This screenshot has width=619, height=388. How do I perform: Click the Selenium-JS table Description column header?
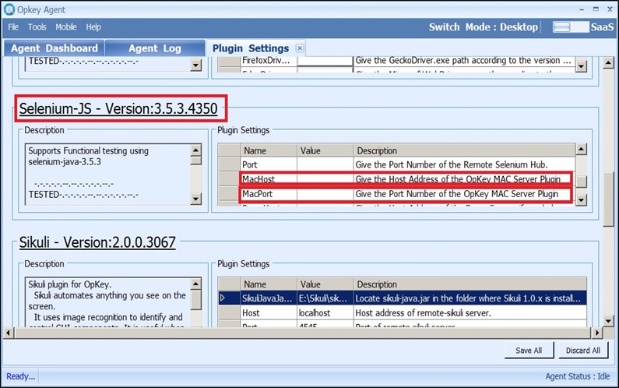click(x=464, y=150)
